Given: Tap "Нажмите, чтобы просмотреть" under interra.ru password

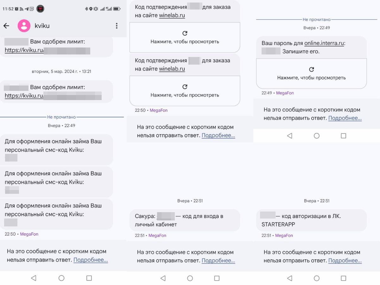Looking at the screenshot, I should pos(312,78).
